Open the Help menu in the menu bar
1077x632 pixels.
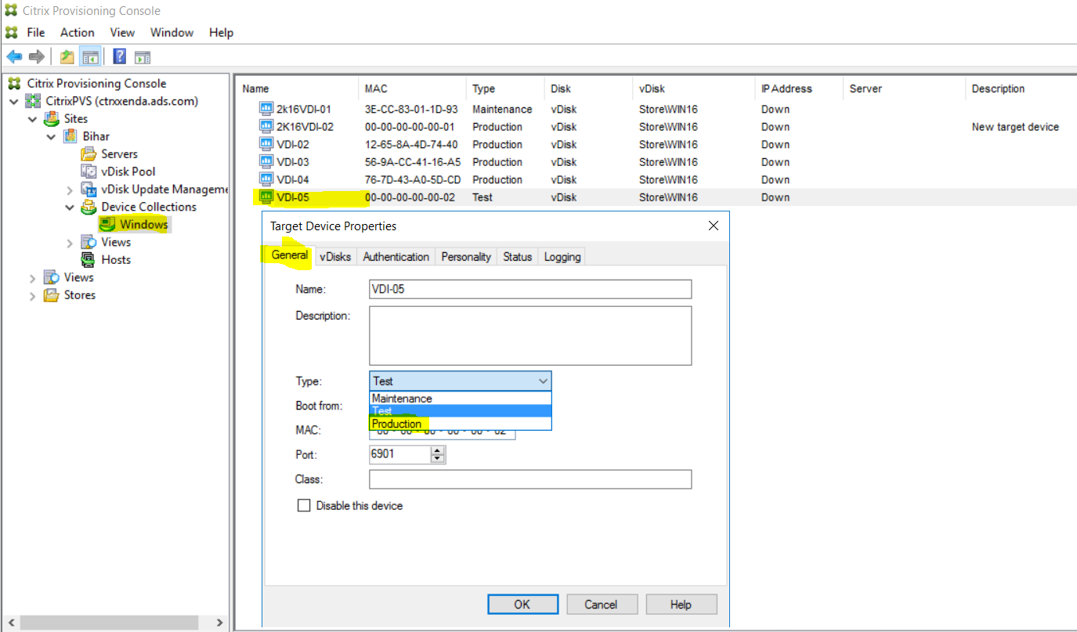point(222,32)
